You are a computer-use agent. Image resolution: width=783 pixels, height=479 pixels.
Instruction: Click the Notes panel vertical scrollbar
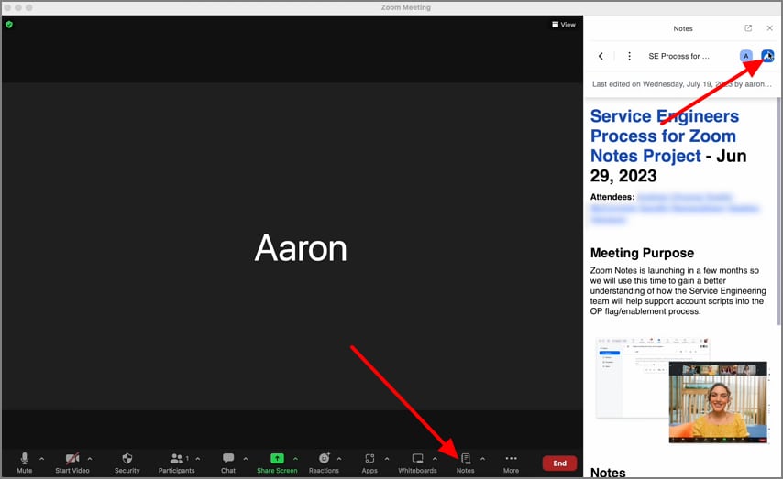pyautogui.click(x=779, y=211)
